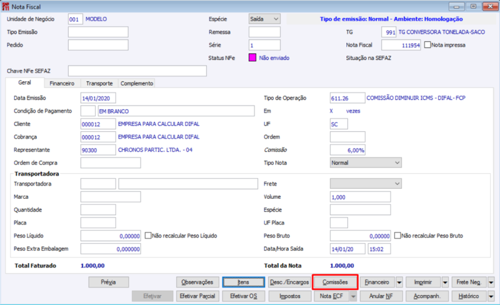Click the Cliente code field 000012

click(98, 124)
